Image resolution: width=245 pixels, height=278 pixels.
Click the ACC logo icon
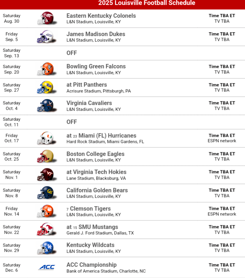47,267
